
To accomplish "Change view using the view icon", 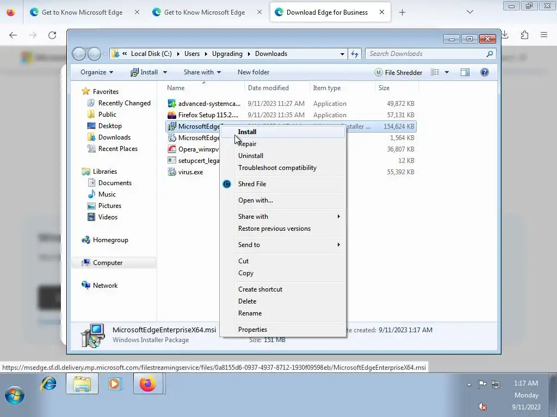I will [x=435, y=72].
